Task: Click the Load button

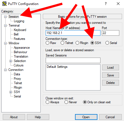Action: 110,68
